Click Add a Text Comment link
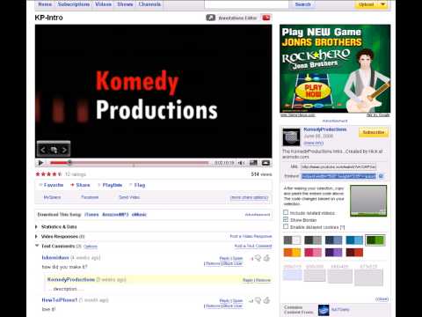Screen dimensions: 422x317 pos(253,246)
